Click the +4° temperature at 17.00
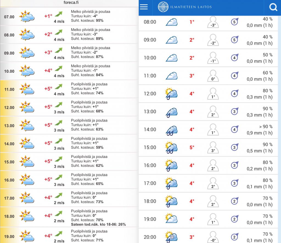The height and width of the screenshot is (243, 281). 48,197
